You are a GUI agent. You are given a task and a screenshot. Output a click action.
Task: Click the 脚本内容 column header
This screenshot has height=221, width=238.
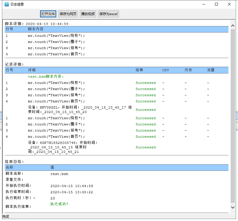pos(36,29)
